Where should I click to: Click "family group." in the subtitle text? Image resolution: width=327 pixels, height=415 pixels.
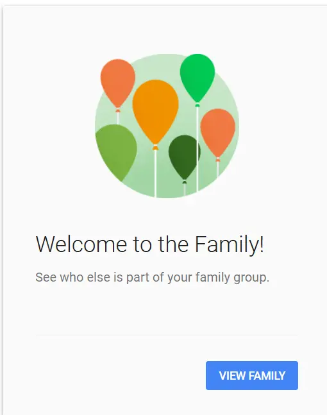(232, 278)
